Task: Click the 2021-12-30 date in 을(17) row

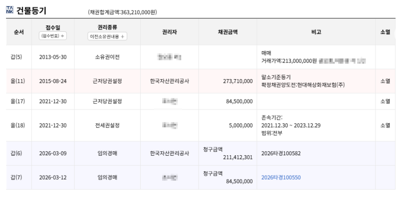Action: coord(53,101)
